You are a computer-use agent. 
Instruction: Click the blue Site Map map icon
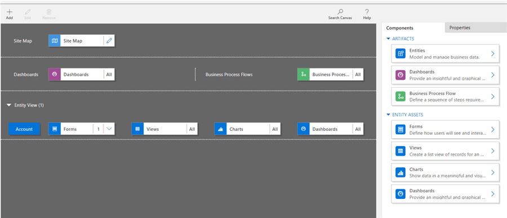tap(55, 41)
